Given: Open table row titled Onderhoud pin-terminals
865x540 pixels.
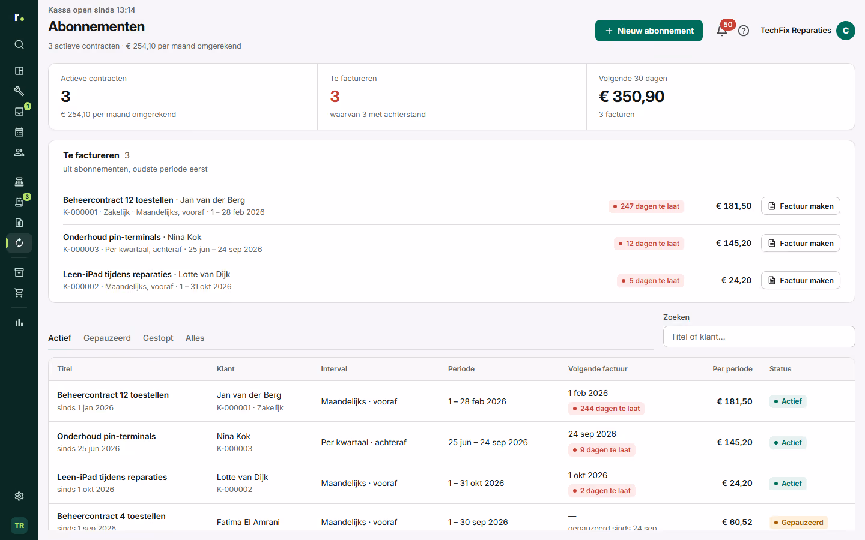Looking at the screenshot, I should (451, 442).
